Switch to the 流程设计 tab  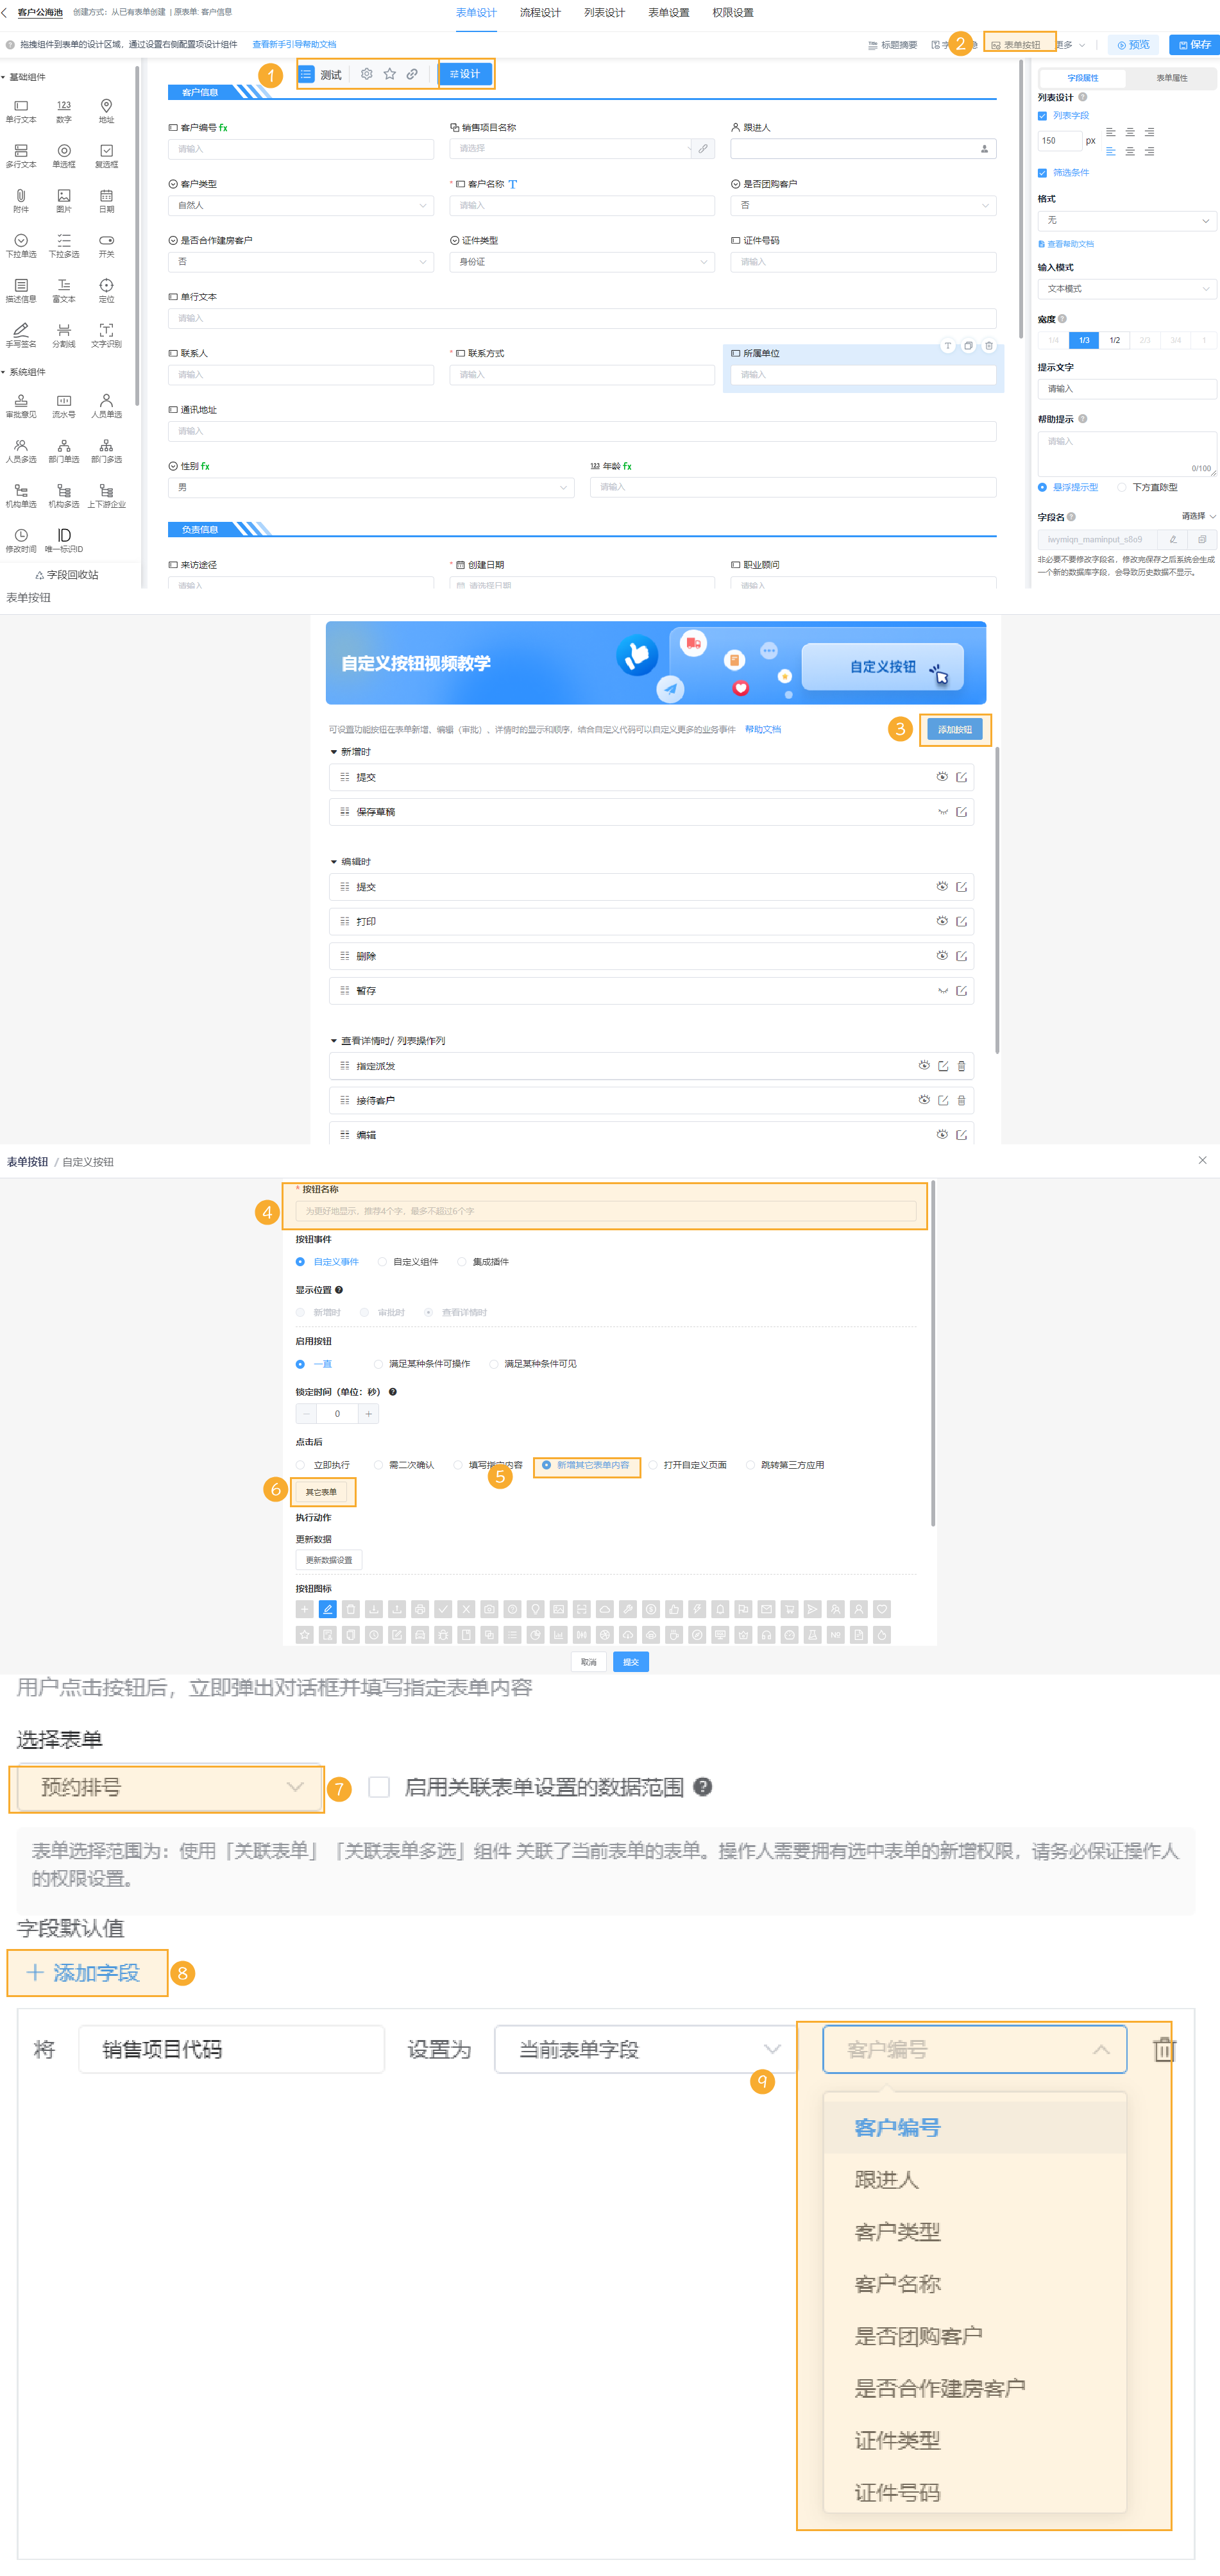tap(541, 12)
